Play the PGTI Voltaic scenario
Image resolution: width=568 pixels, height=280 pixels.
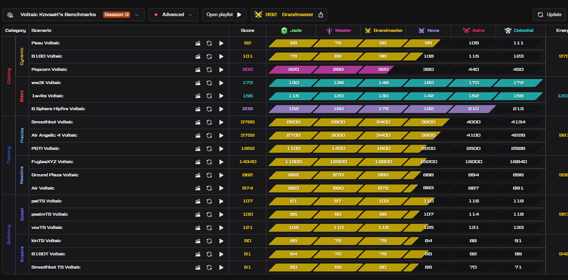[x=221, y=149]
